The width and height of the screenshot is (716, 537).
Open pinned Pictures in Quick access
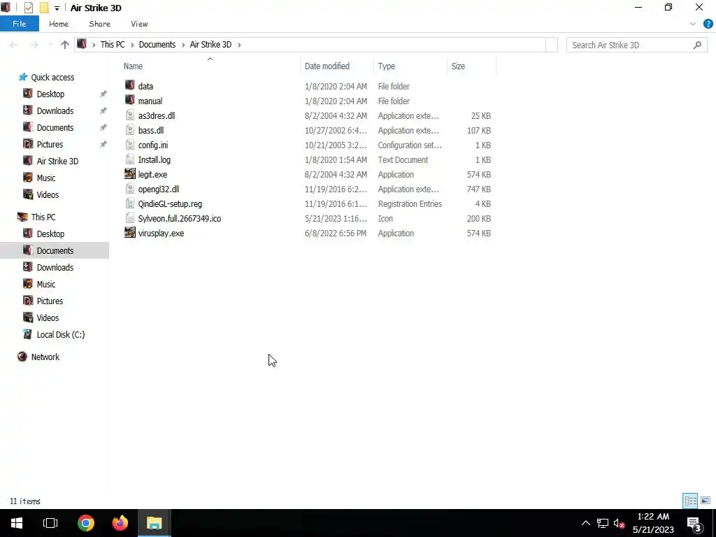(50, 144)
